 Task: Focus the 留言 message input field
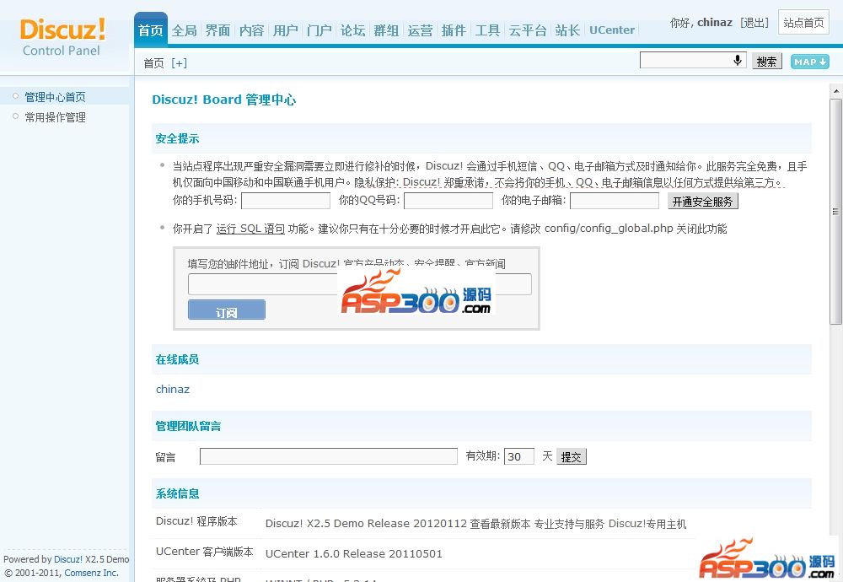[x=329, y=456]
